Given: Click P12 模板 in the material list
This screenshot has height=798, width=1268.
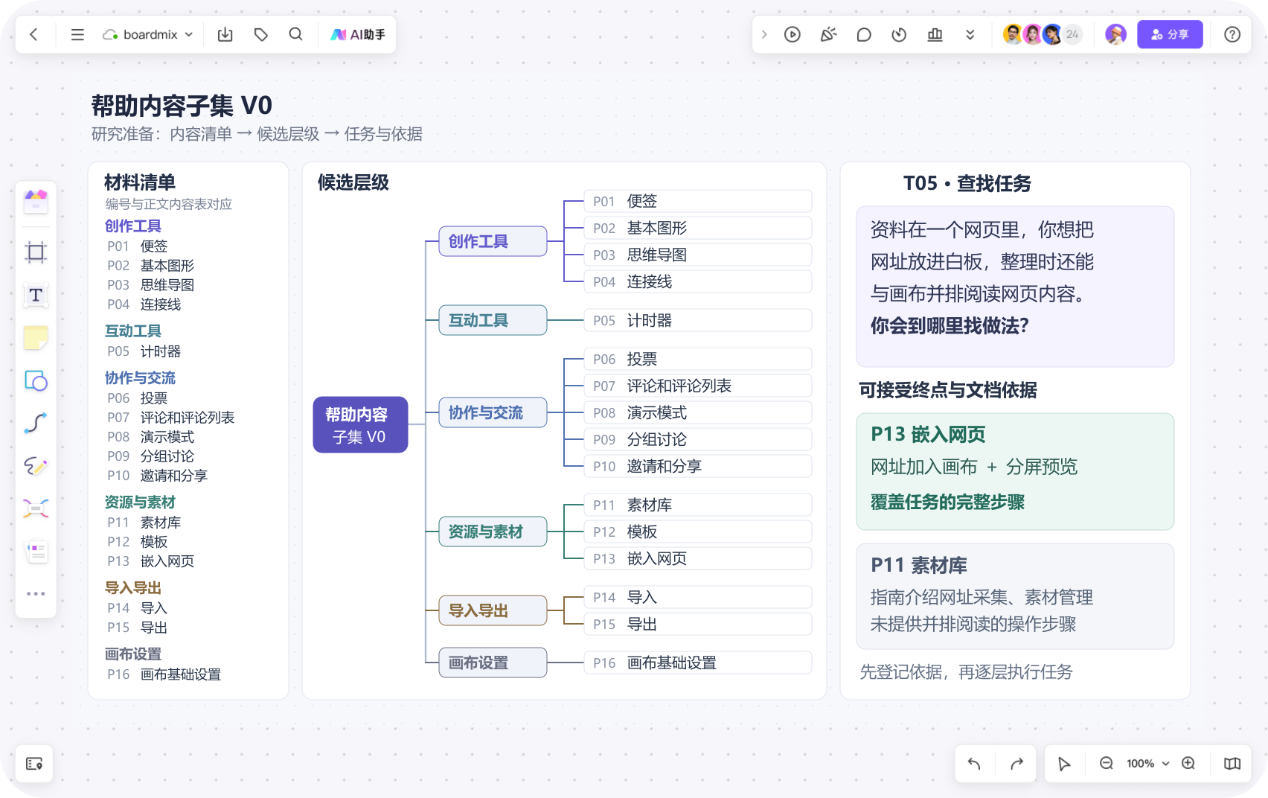Looking at the screenshot, I should coord(137,542).
